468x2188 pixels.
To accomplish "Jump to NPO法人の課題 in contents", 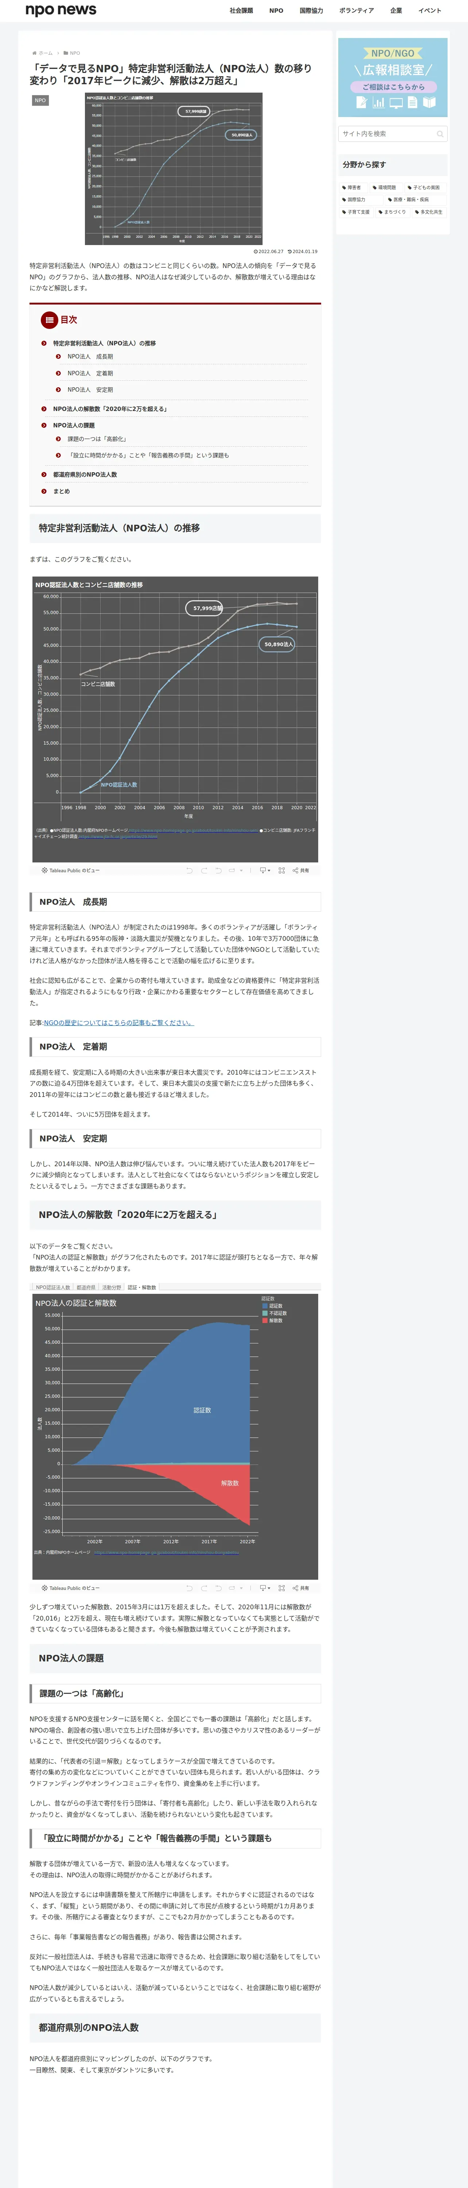I will 74,426.
